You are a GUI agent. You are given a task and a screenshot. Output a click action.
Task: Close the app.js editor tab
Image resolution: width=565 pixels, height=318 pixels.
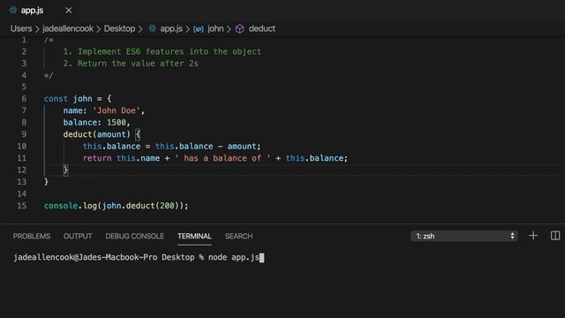[69, 11]
